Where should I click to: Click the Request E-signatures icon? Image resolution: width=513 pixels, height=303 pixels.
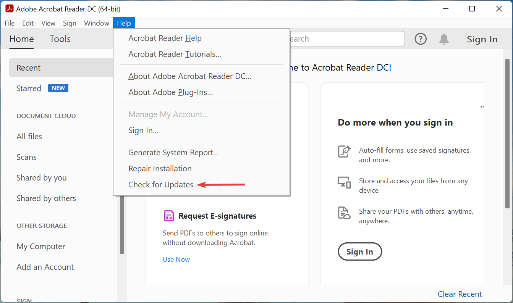point(168,216)
